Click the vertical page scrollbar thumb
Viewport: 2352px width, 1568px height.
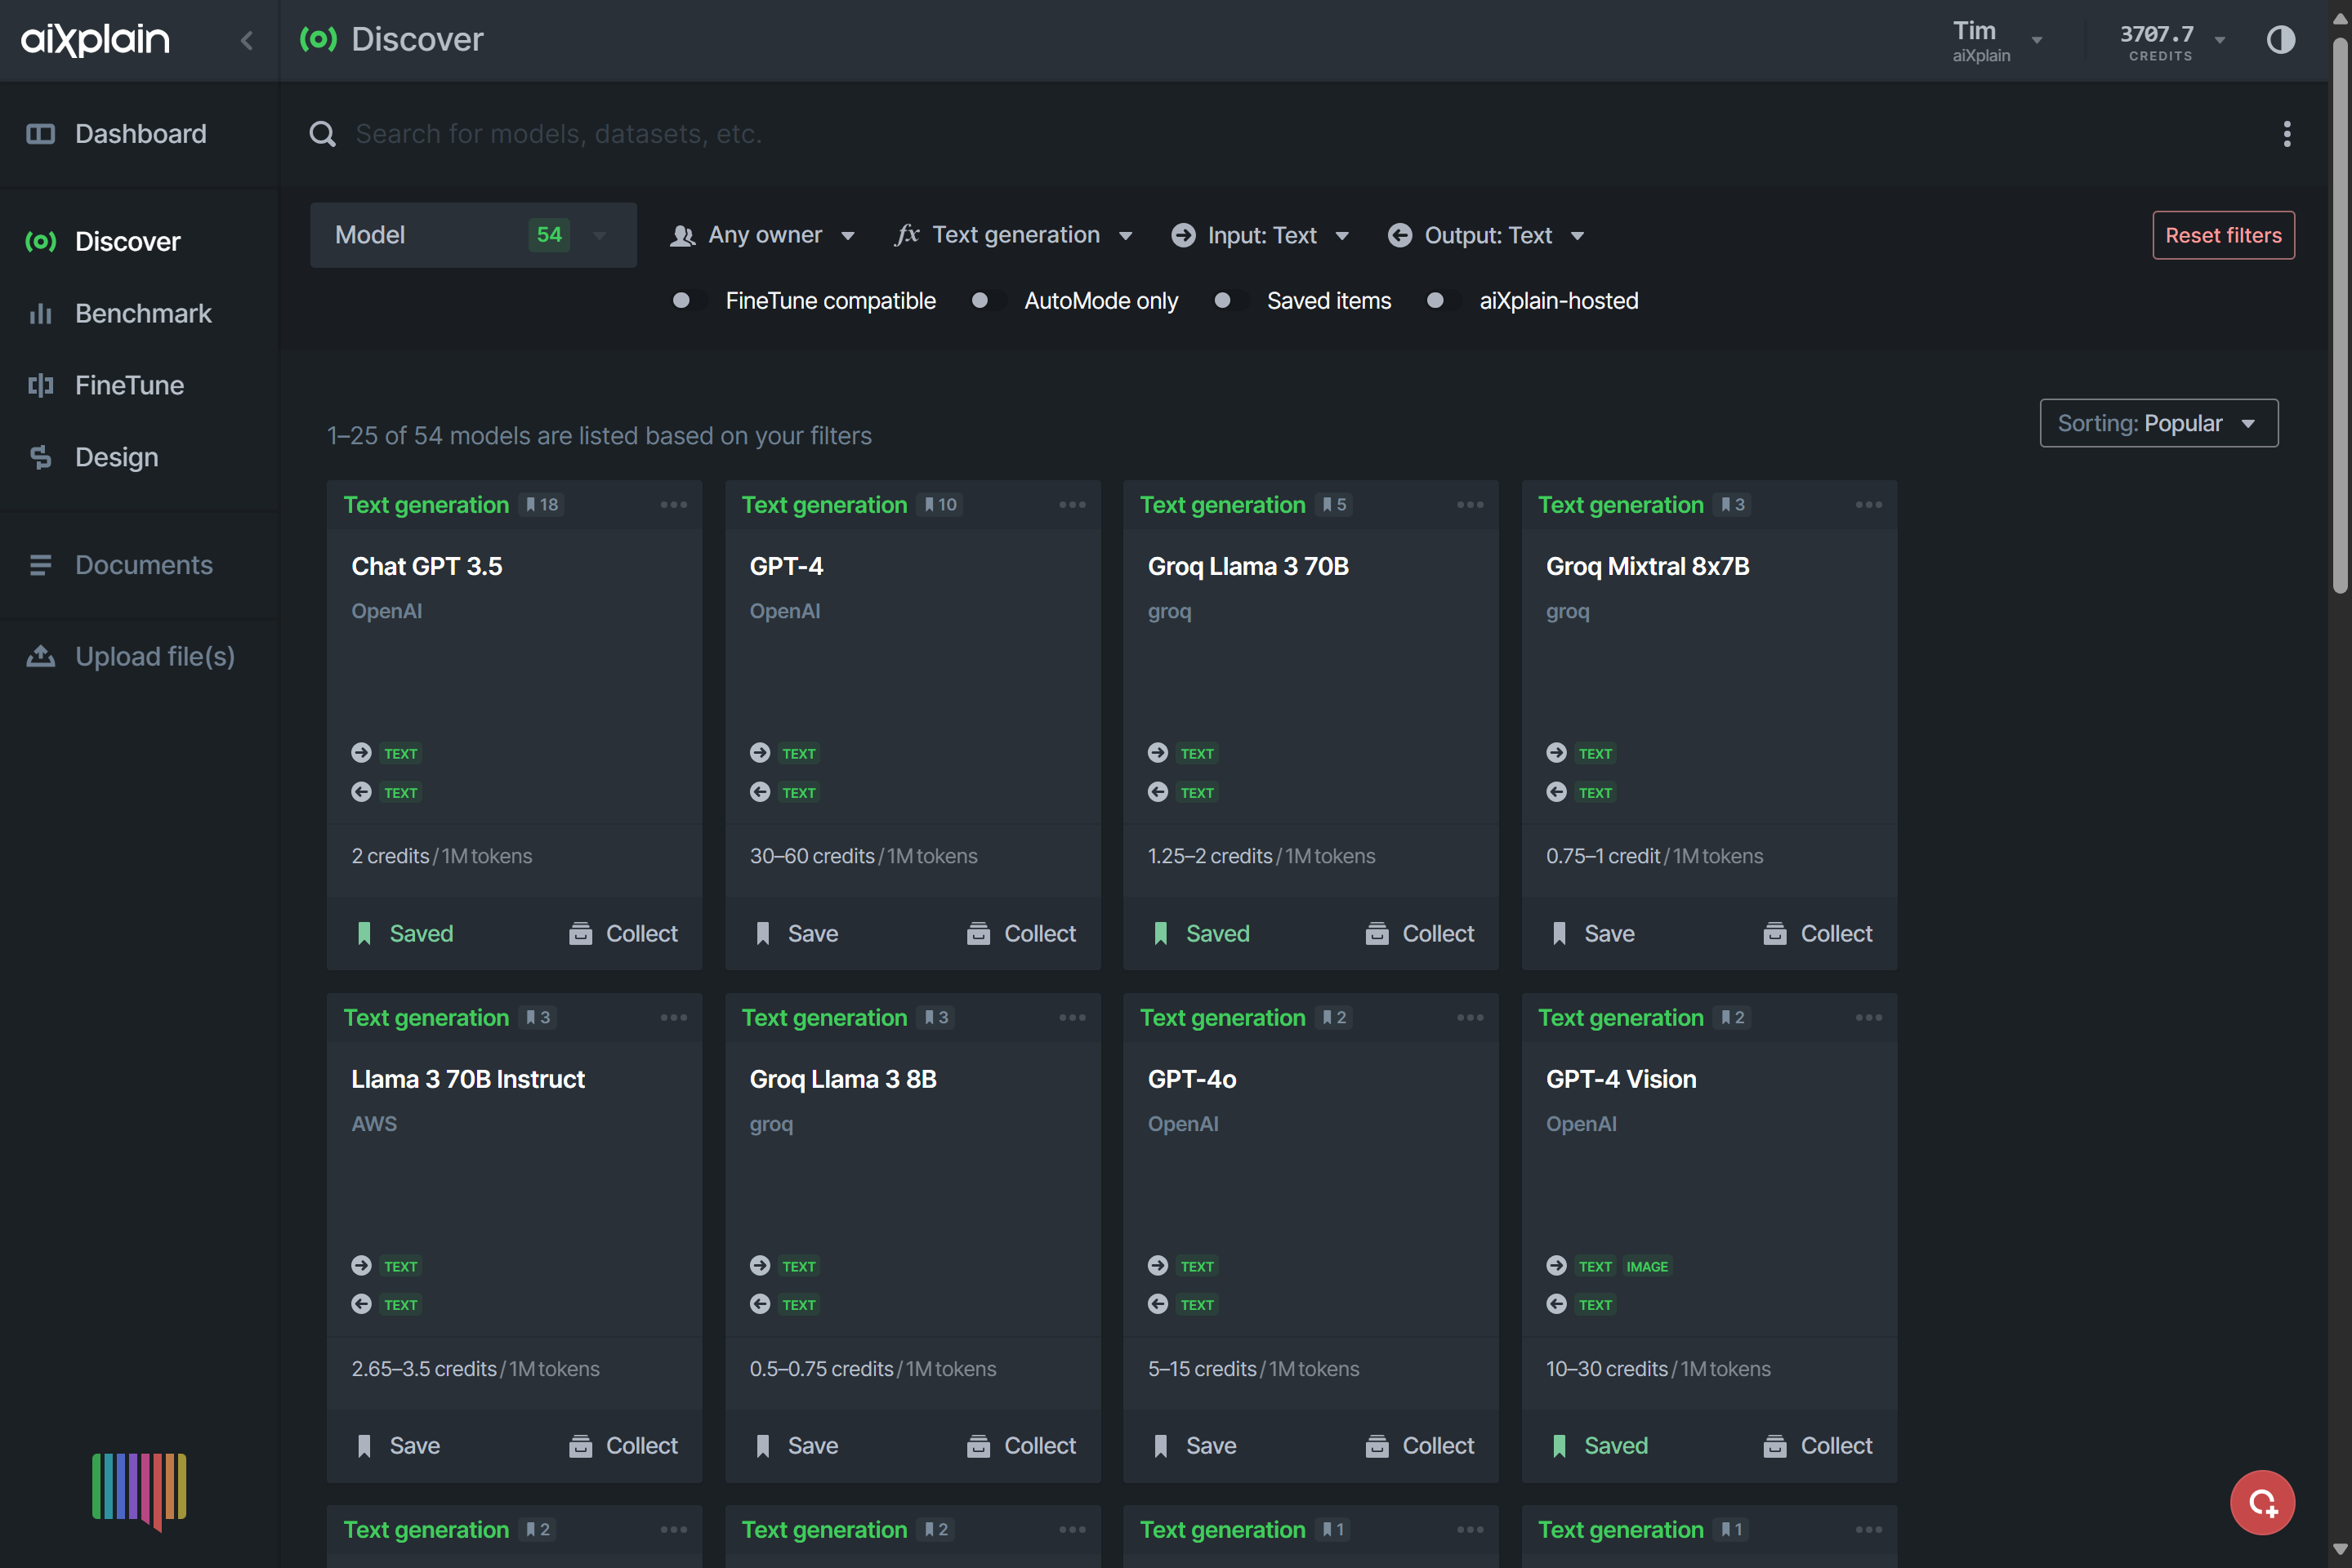(x=2340, y=315)
